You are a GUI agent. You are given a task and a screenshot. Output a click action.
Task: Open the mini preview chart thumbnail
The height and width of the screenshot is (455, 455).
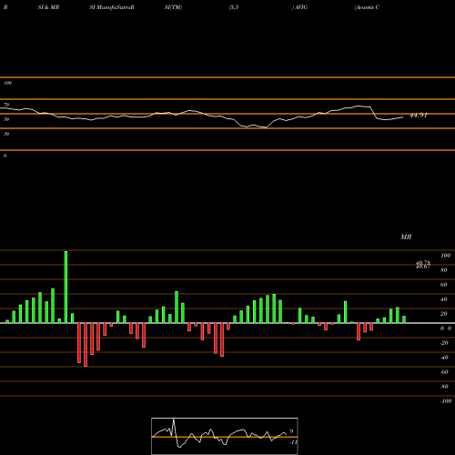[x=225, y=436]
